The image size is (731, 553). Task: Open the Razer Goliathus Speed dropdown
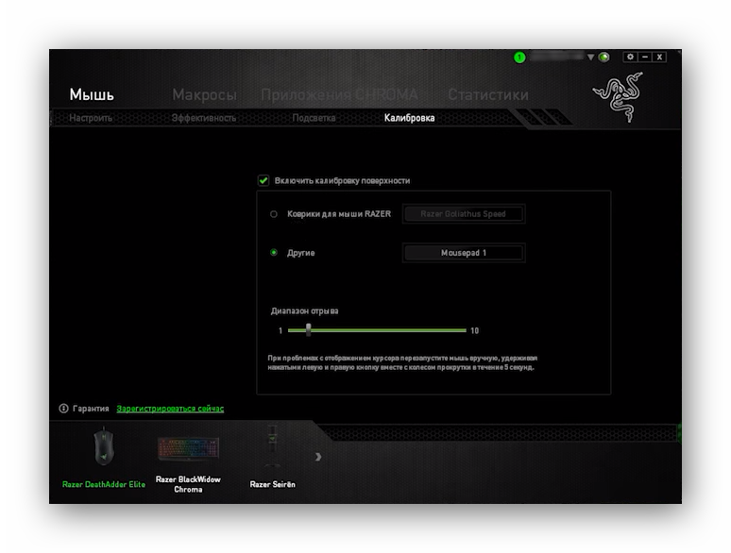tap(463, 214)
